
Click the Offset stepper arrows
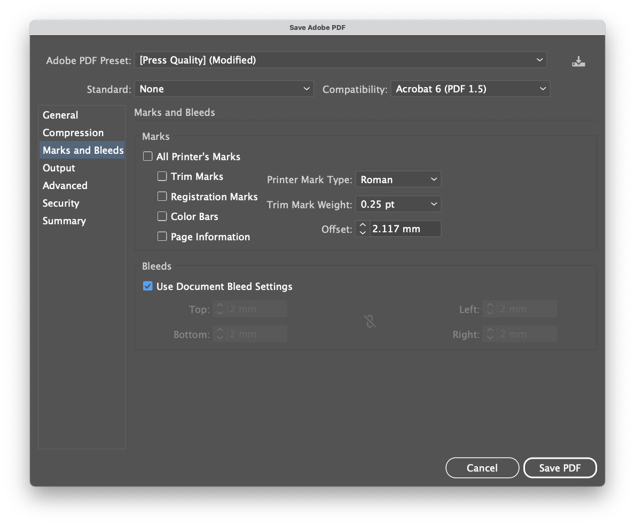click(363, 229)
